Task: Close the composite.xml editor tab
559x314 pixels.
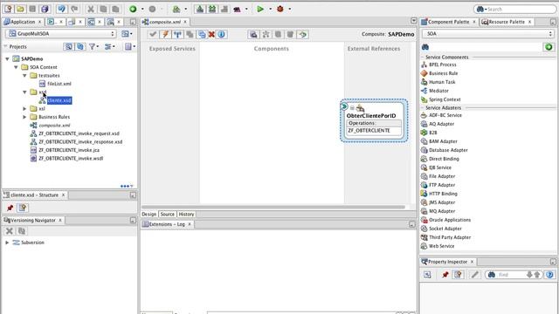Action: (x=185, y=22)
